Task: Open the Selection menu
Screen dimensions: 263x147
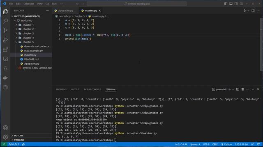Action: tap(29, 4)
